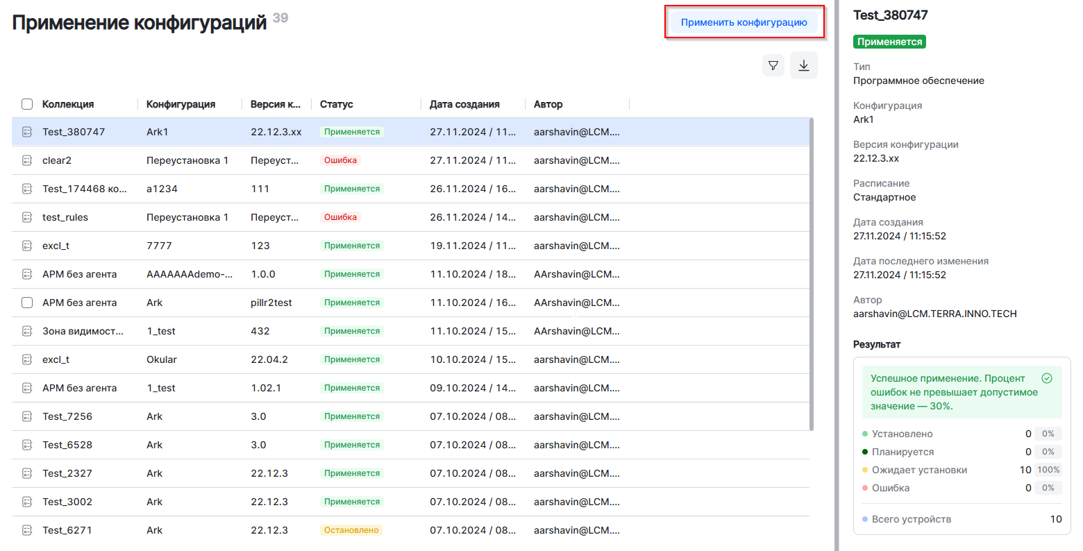The image size is (1083, 551).
Task: Click the Ошибка status badge for clear2
Action: [x=340, y=160]
